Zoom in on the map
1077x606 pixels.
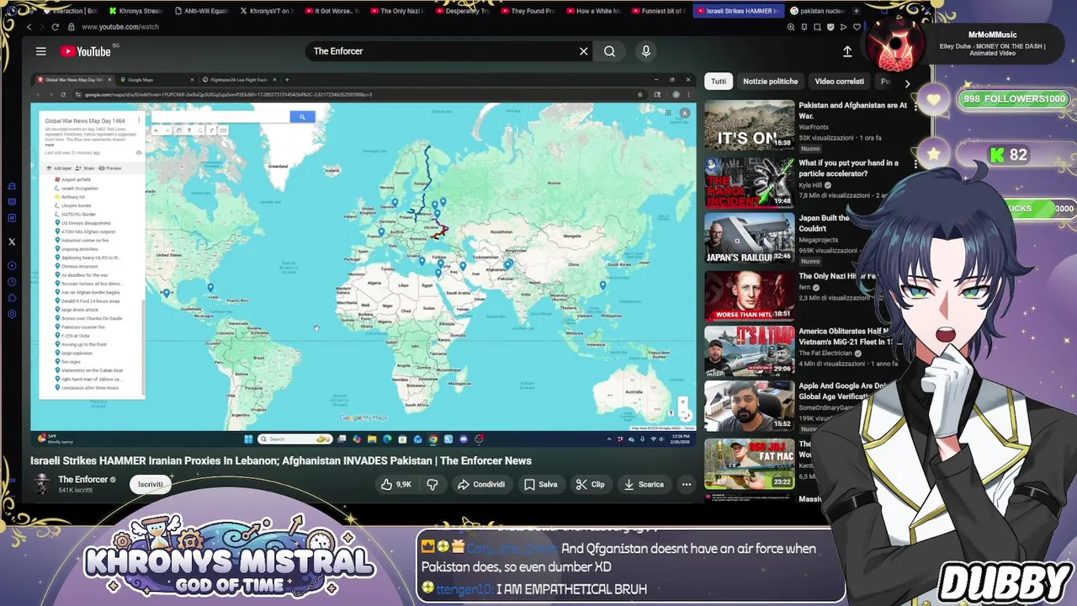click(682, 402)
